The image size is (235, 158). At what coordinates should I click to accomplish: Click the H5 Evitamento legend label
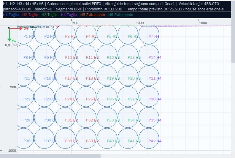pyautogui.click(x=93, y=15)
